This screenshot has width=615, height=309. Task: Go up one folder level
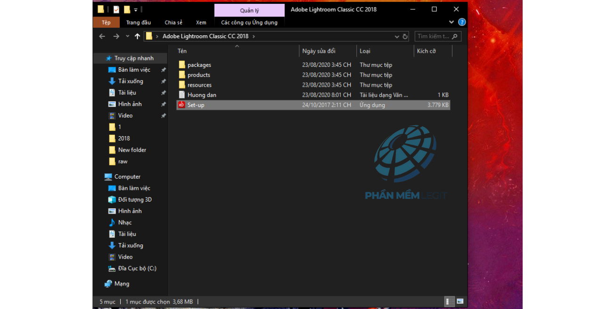(137, 36)
